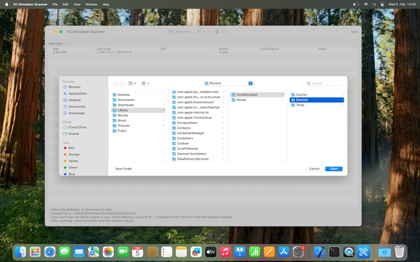Open the XC Simulator Scanner app menu
The width and height of the screenshot is (420, 262).
[x=30, y=4]
